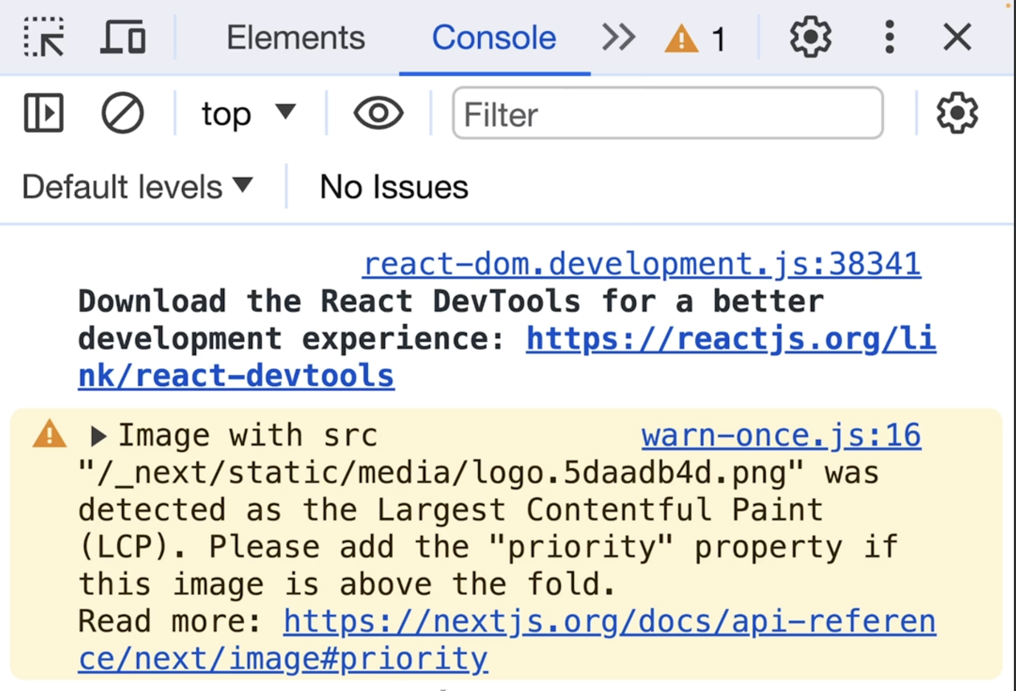
Task: Activate the inspect element picker icon
Action: coord(44,37)
